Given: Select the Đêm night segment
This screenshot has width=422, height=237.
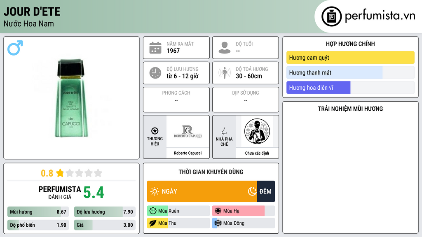Looking at the screenshot, I should coord(266,191).
